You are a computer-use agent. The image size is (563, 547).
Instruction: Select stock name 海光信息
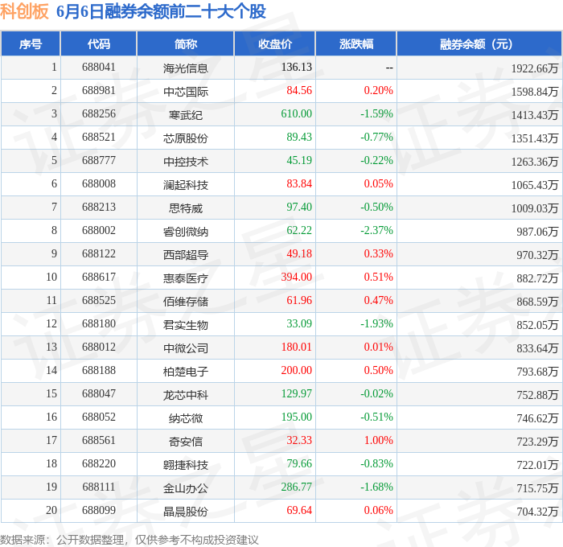(x=186, y=68)
